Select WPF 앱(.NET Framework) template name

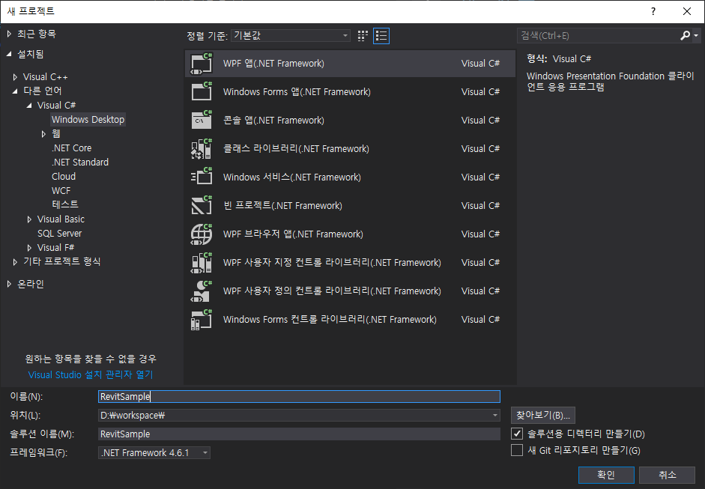coord(273,64)
